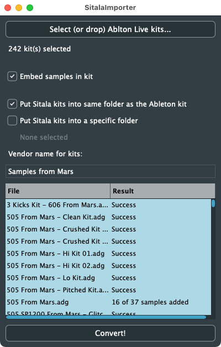Select 505 From Mars – Hi Kit 01.adg row
The width and height of the screenshot is (221, 347).
[x=108, y=254]
